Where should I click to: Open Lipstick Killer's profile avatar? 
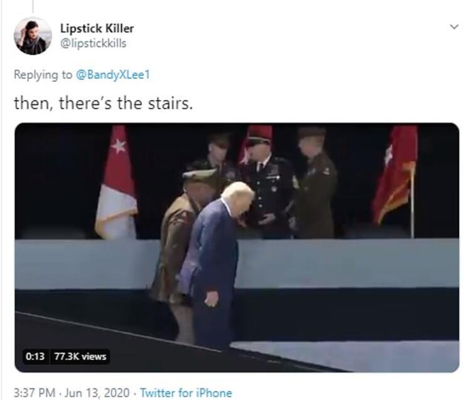(x=33, y=36)
